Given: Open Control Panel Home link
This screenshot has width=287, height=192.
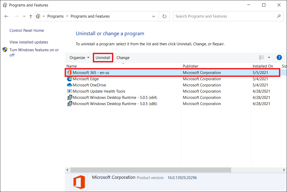Looking at the screenshot, I should [27, 31].
